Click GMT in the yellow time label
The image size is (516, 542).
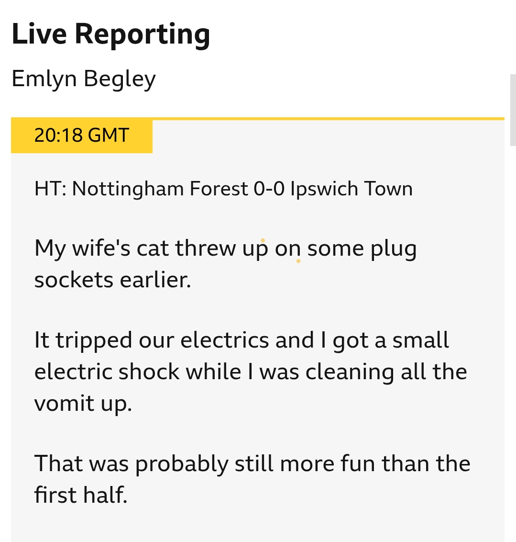(x=109, y=135)
